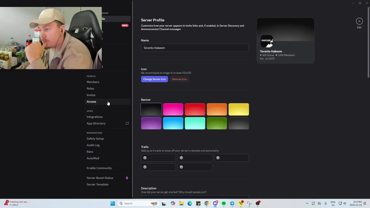This screenshot has height=208, width=370.
Task: Open Microsoft Edge from taskbar
Action: pyautogui.click(x=190, y=203)
